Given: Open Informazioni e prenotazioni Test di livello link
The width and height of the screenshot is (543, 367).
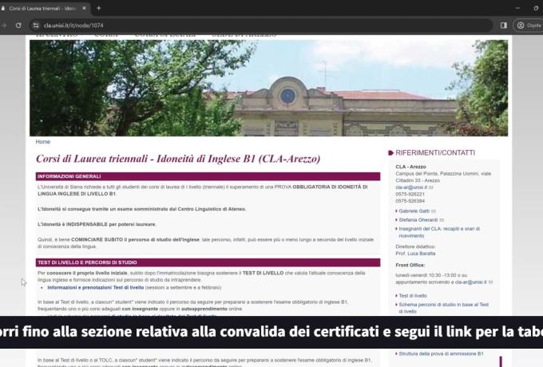Looking at the screenshot, I should (96, 287).
